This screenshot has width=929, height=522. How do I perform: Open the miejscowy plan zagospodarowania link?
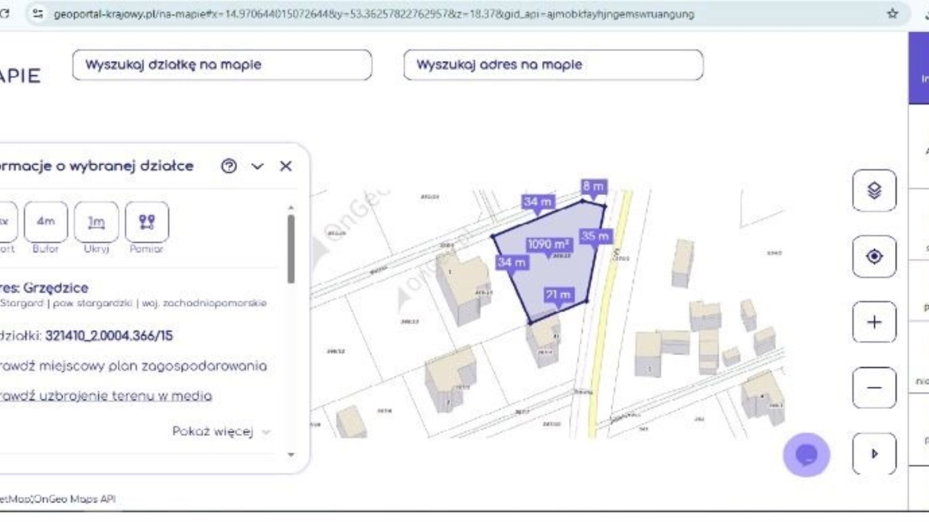(x=133, y=366)
